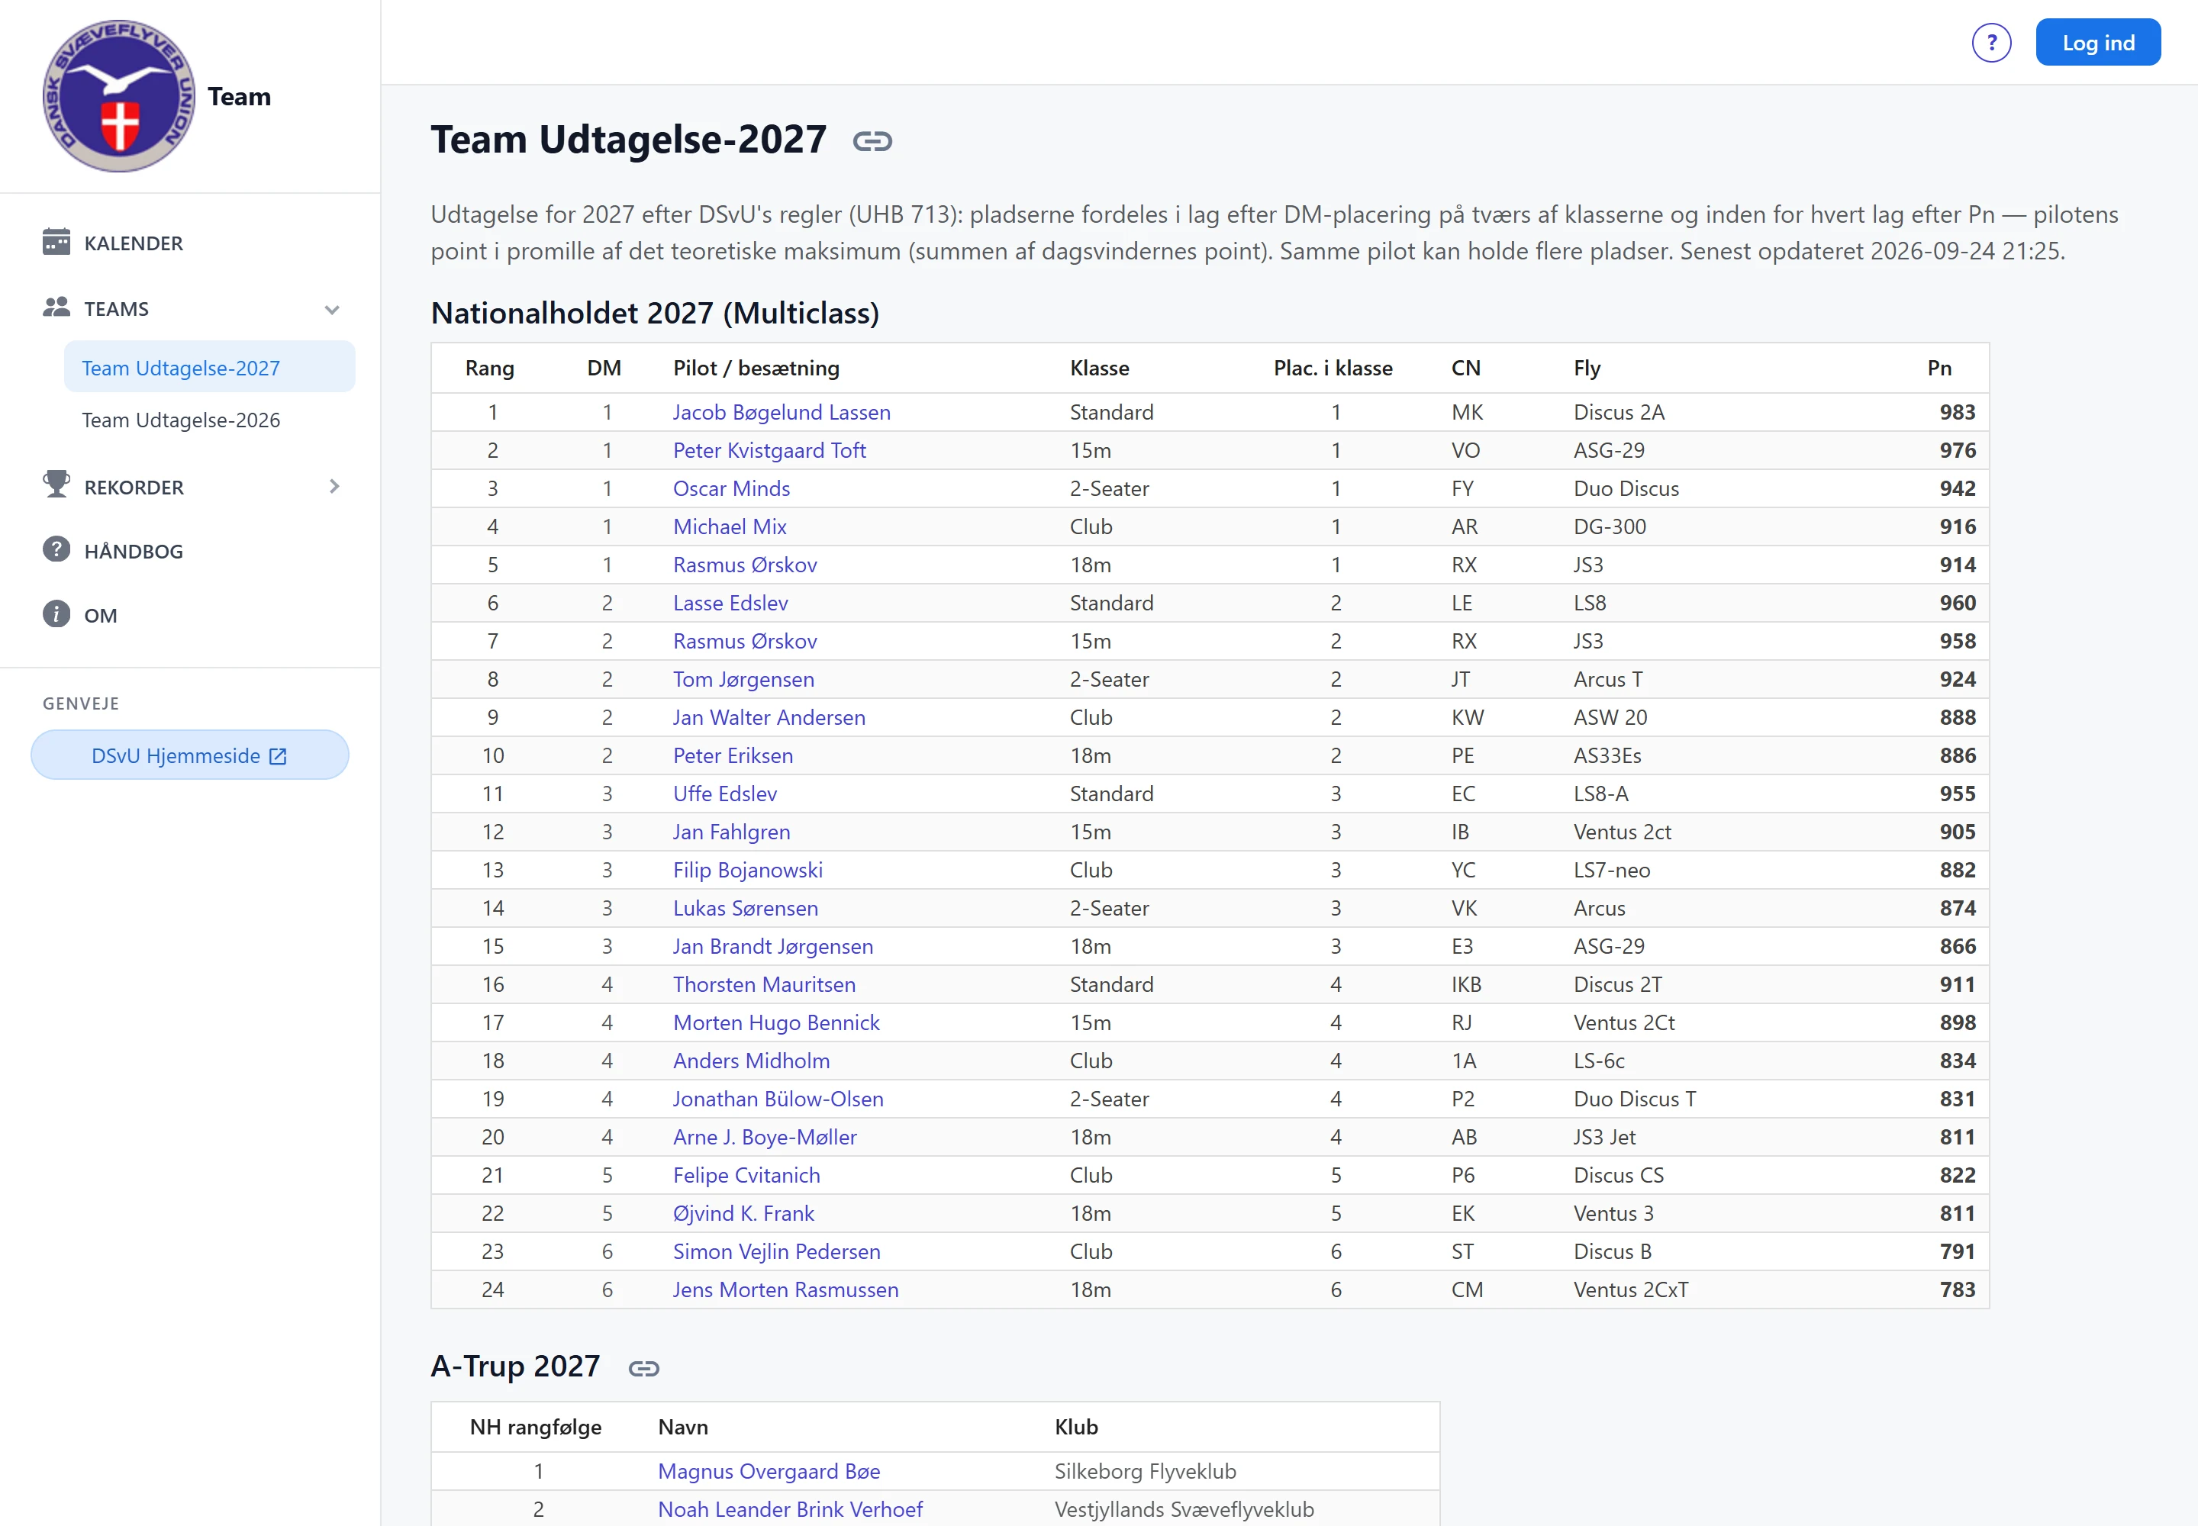Click the Pn column header
The width and height of the screenshot is (2198, 1526).
[x=1939, y=369]
